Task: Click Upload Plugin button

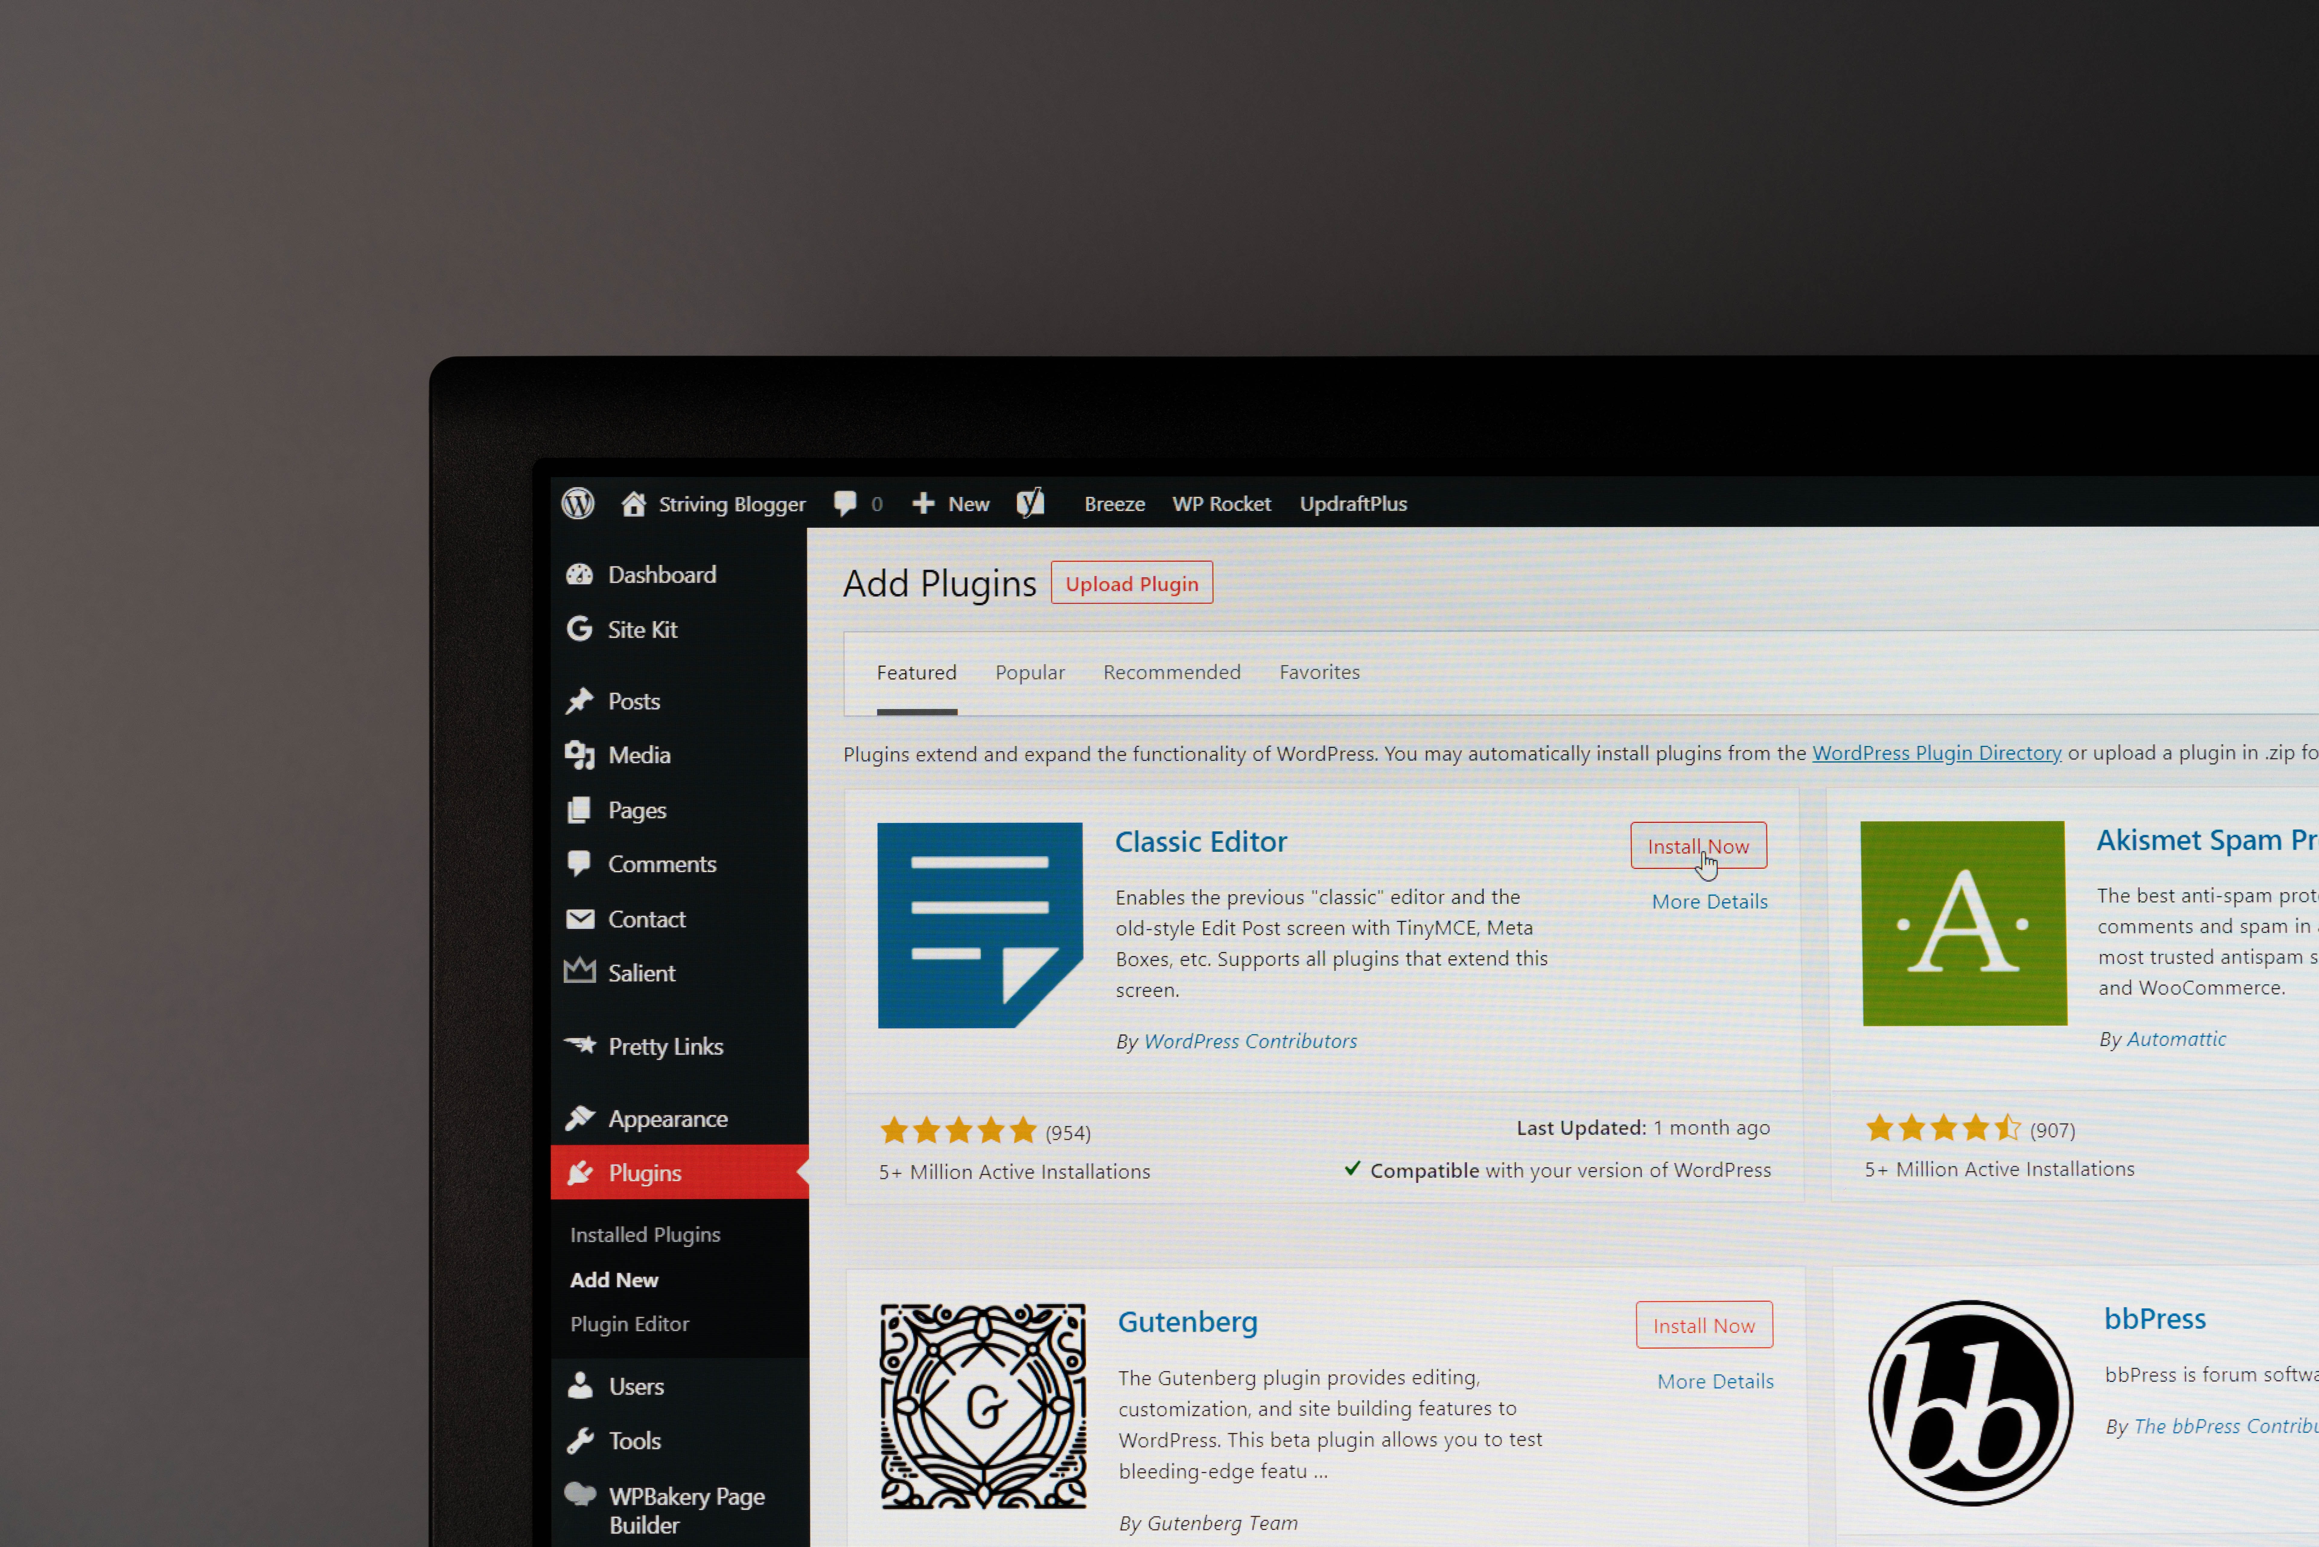Action: pos(1130,584)
